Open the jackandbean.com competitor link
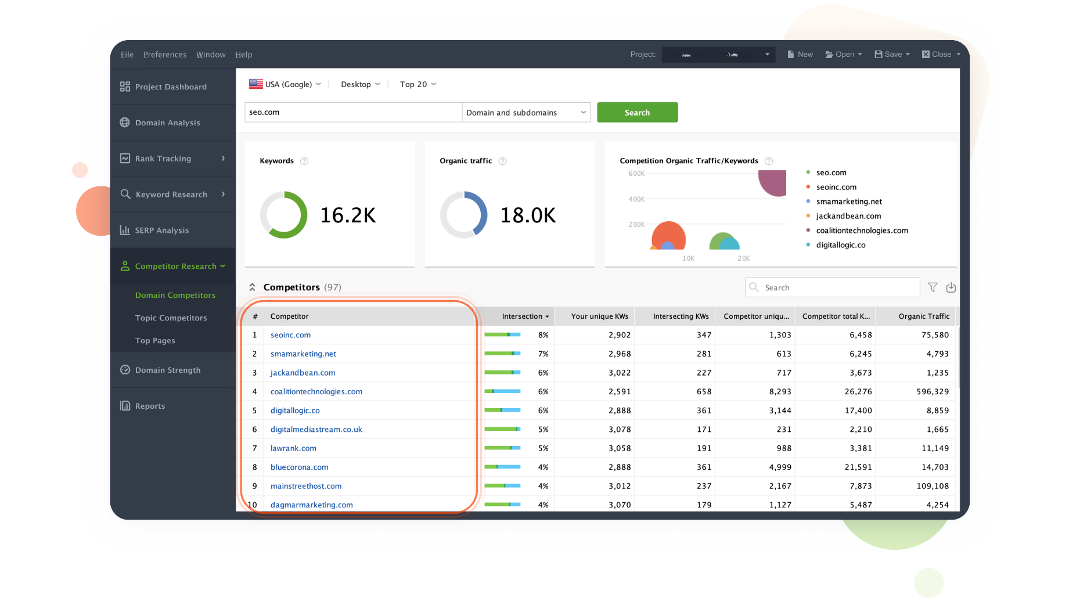Viewport: 1080px width, 616px height. 303,373
